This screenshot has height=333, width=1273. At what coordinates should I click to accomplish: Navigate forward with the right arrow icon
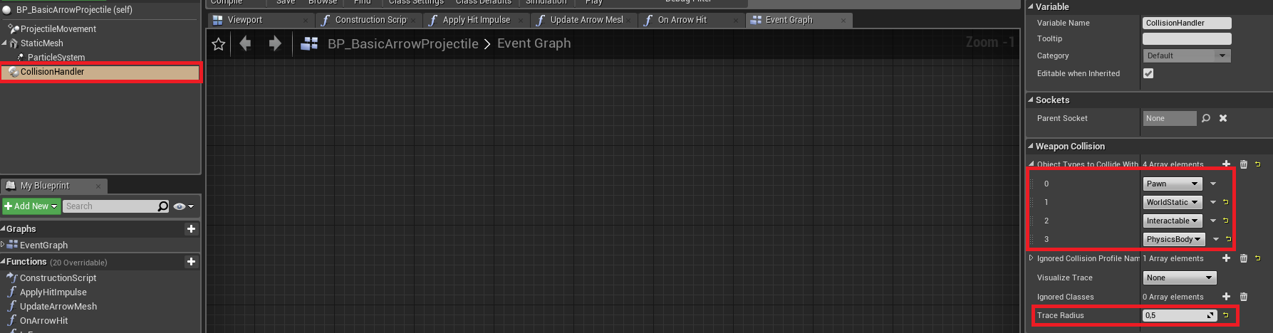(275, 44)
